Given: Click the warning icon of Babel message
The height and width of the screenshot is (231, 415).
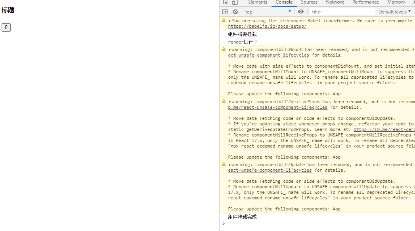Looking at the screenshot, I should pos(224,20).
